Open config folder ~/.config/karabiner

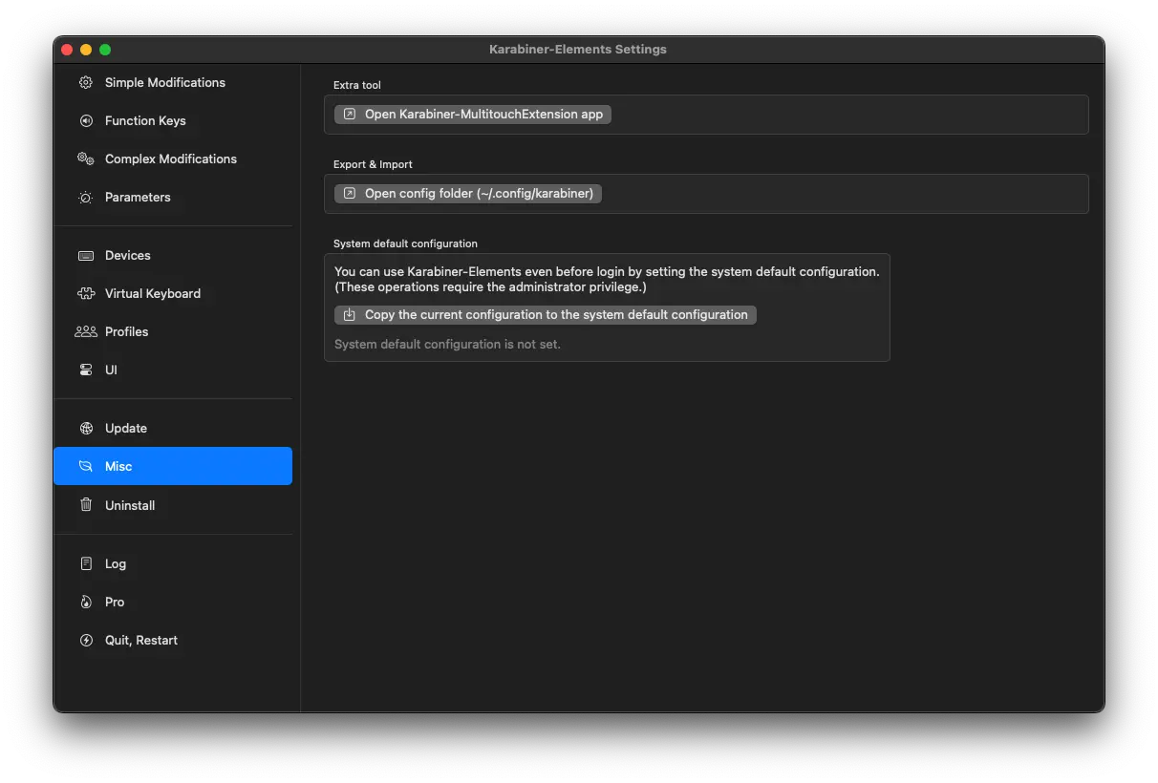(x=468, y=193)
